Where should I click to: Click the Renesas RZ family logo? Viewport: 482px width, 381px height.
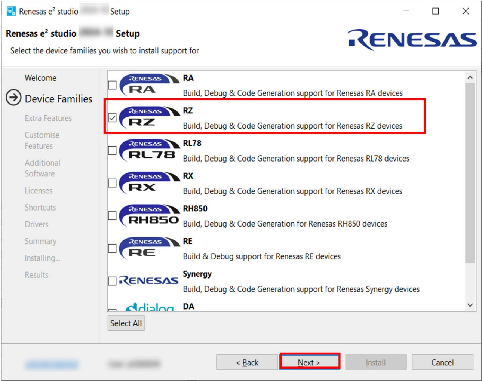[x=149, y=117]
